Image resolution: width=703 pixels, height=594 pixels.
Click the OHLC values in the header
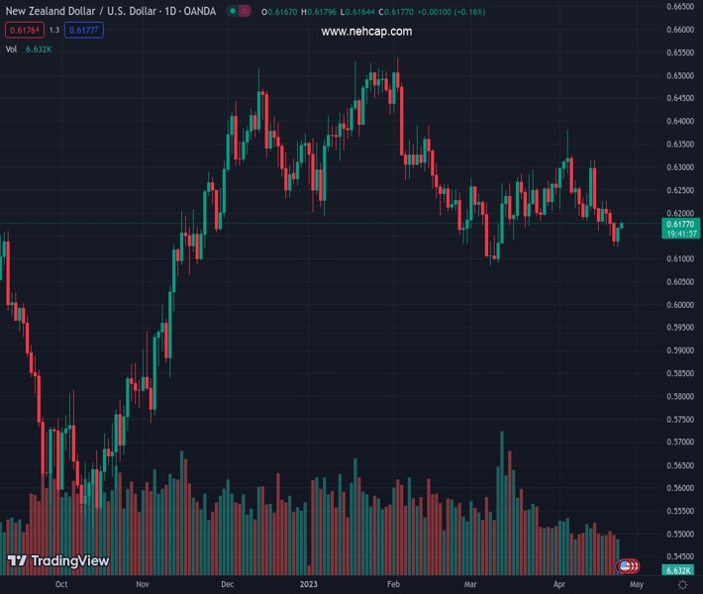tap(345, 11)
